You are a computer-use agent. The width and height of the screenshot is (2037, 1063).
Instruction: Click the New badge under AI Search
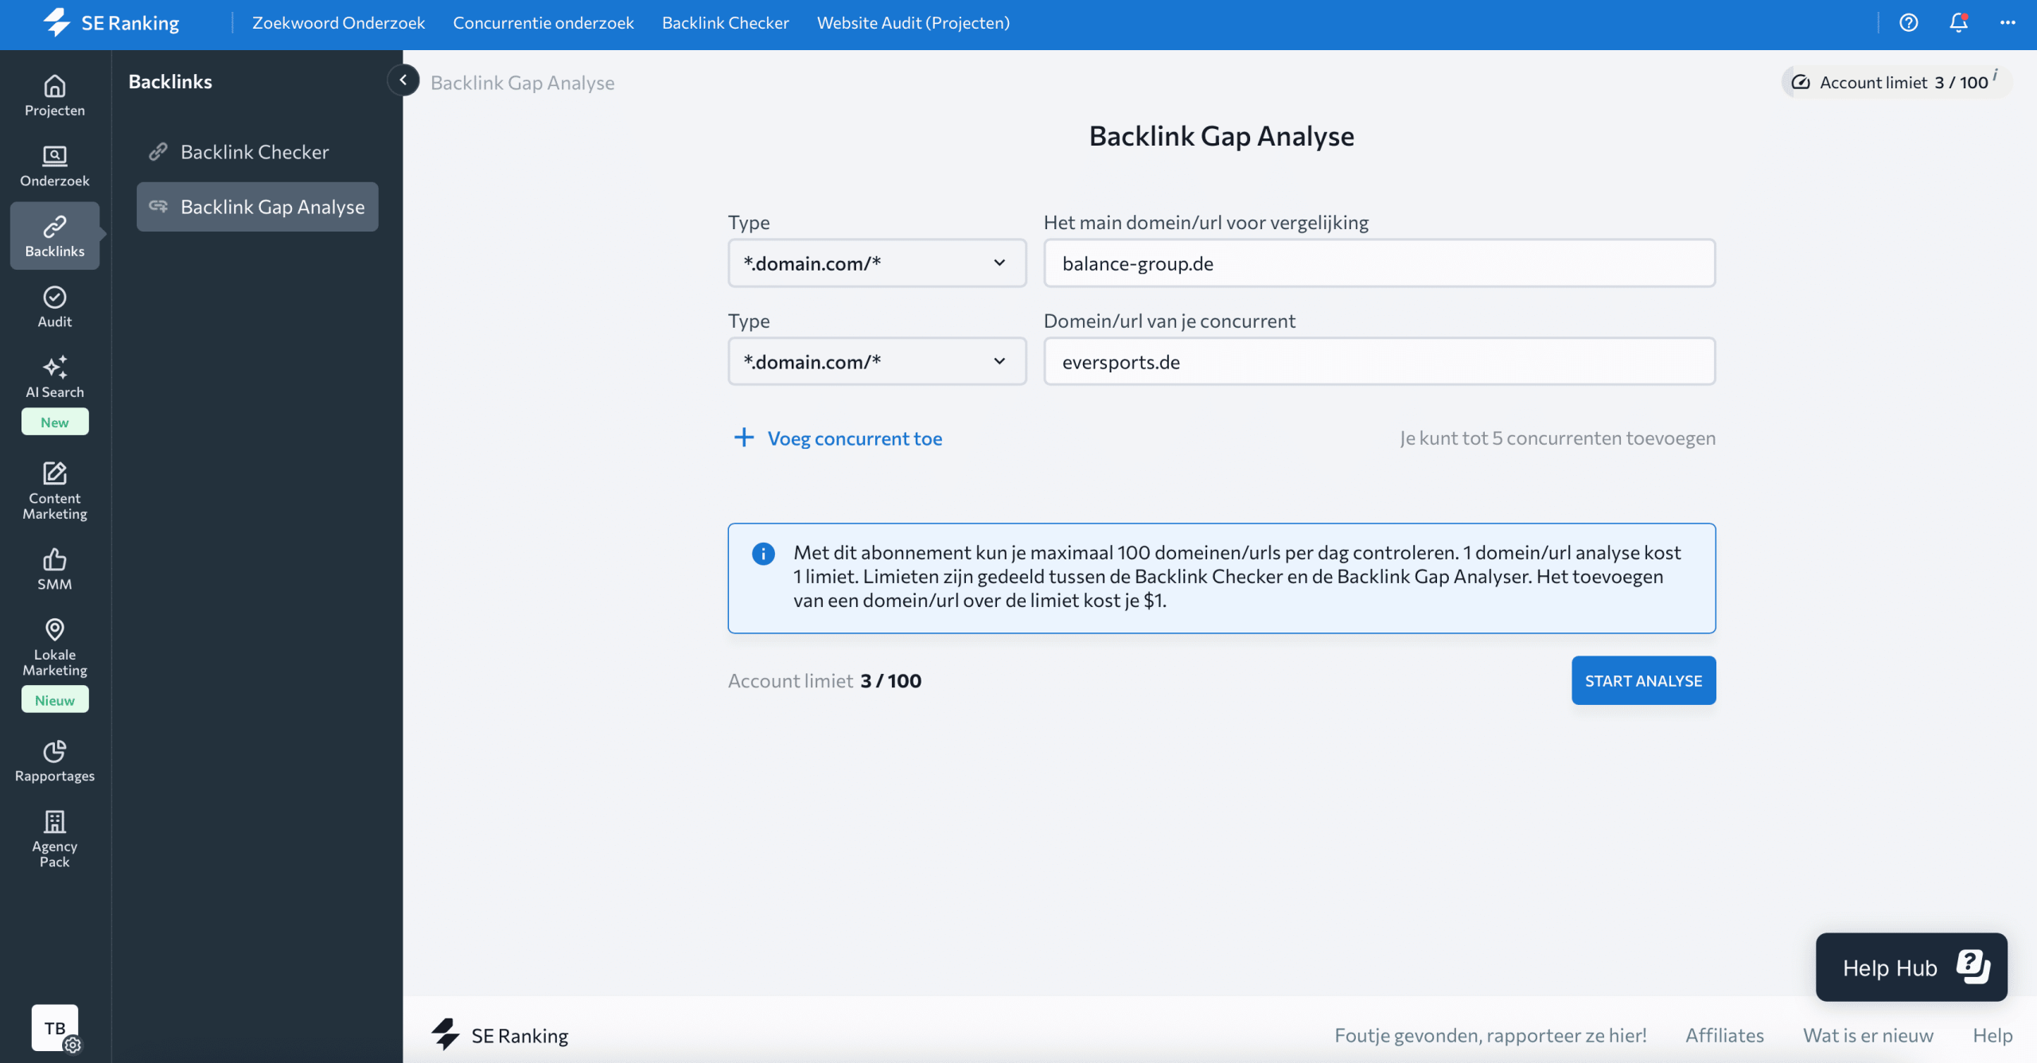(55, 422)
